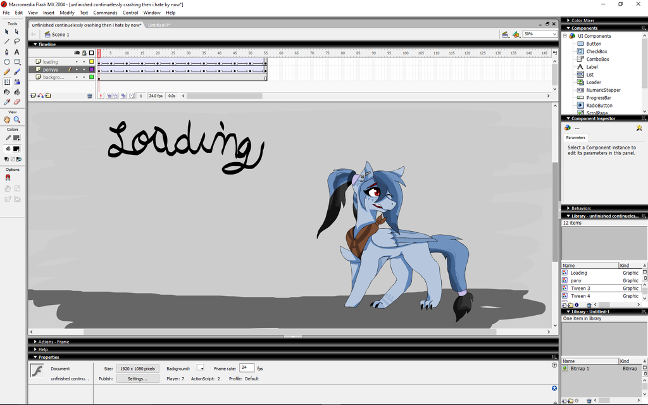Click the Edit Scene clapper icon

coord(505,34)
